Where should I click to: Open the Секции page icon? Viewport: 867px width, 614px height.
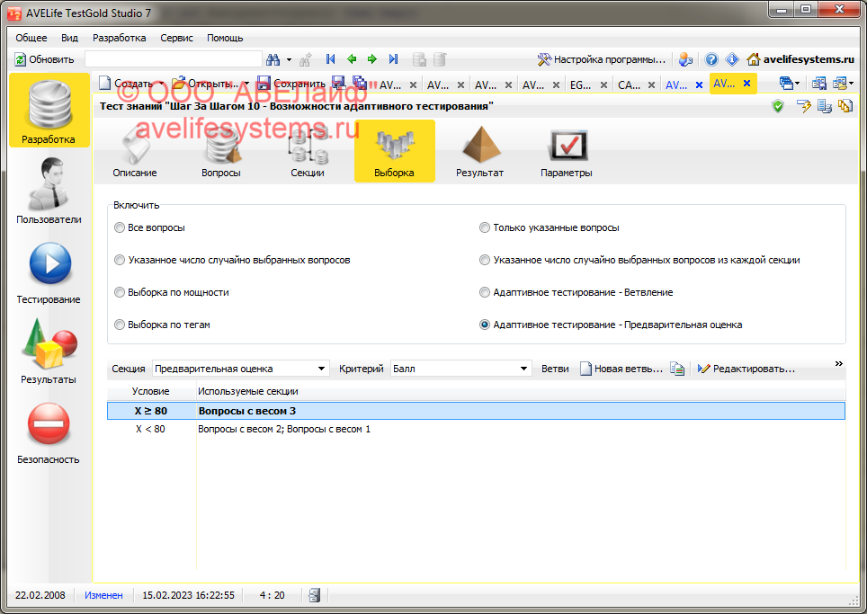pyautogui.click(x=307, y=151)
